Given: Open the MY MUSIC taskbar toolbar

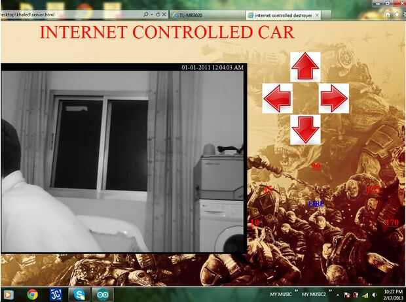Looking at the screenshot, I should [281, 294].
